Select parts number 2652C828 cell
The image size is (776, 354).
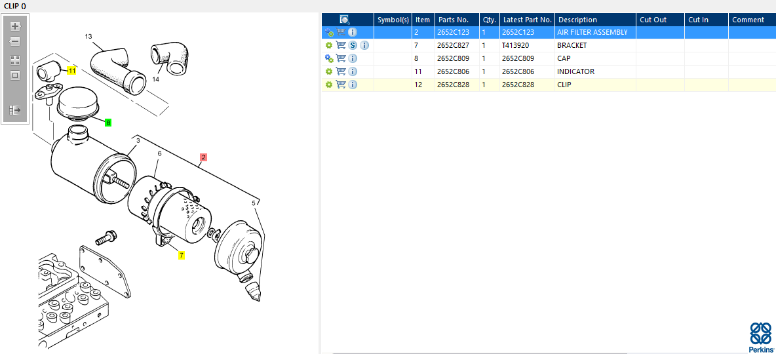(457, 85)
